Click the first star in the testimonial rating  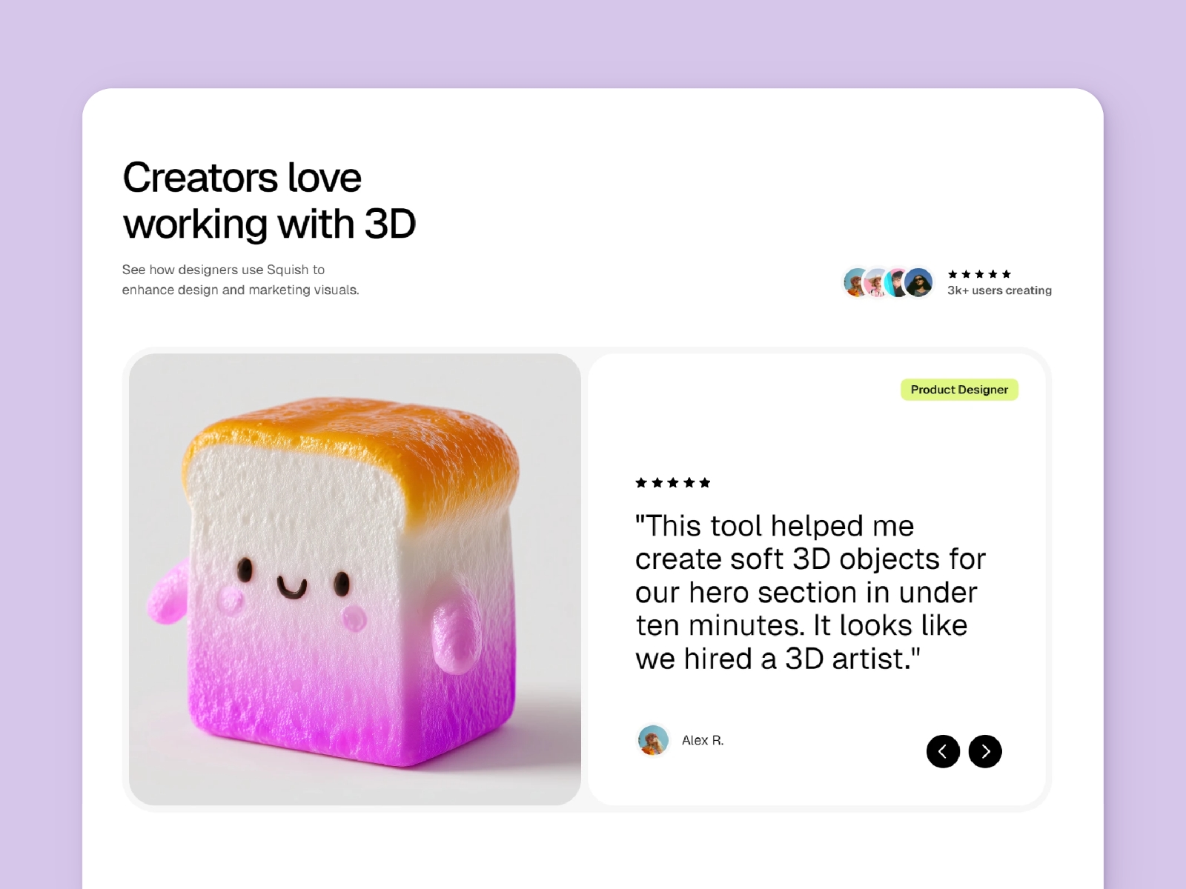point(641,483)
